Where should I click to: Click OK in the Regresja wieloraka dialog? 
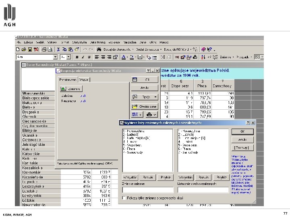(145, 80)
